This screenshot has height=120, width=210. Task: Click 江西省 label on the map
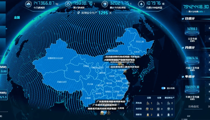(x=116, y=92)
